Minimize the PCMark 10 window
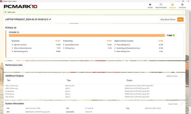 178,1
